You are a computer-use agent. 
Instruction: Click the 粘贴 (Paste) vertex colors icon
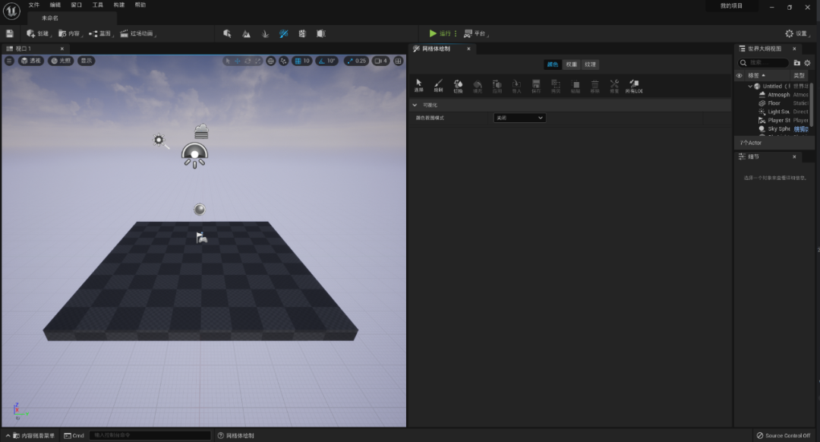576,86
